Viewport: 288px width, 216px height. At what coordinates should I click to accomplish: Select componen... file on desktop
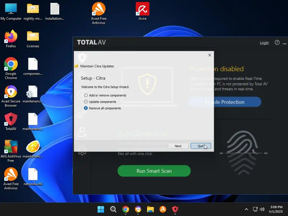click(x=33, y=66)
